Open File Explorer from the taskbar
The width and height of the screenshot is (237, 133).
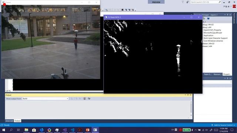pos(26,130)
